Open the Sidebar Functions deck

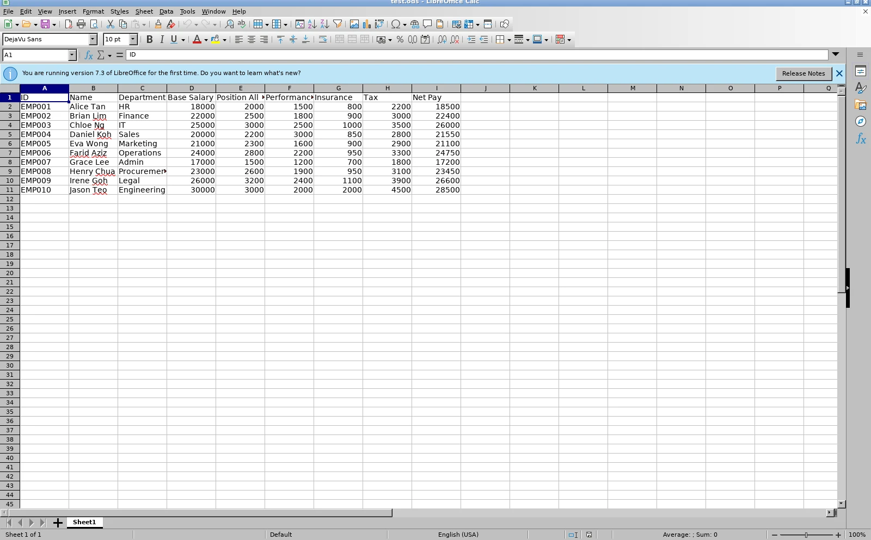(861, 139)
